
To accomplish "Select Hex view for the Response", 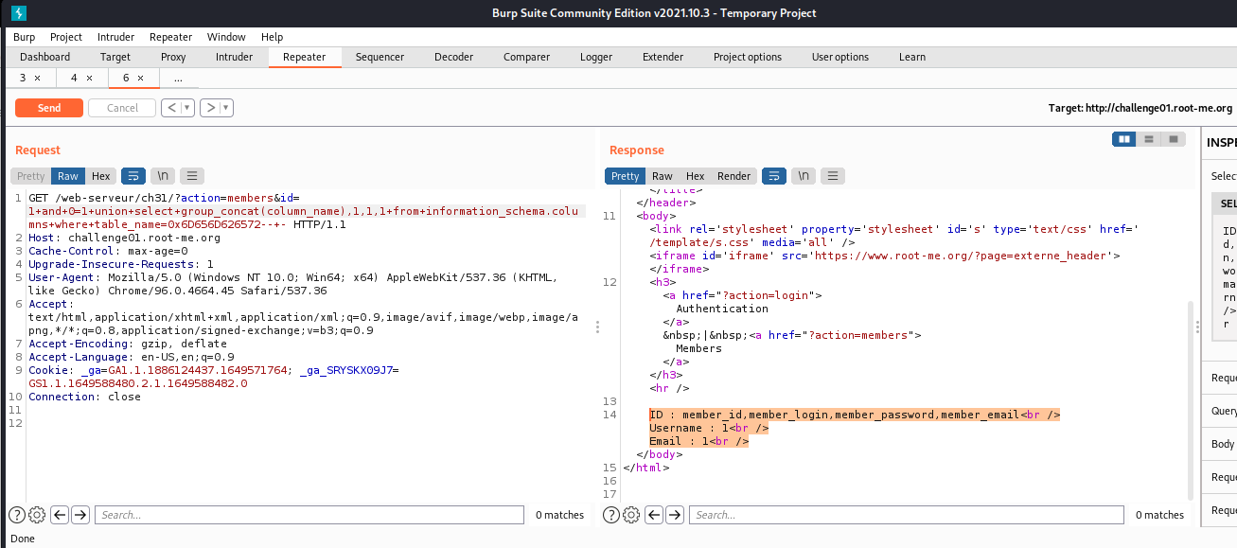I will click(696, 176).
